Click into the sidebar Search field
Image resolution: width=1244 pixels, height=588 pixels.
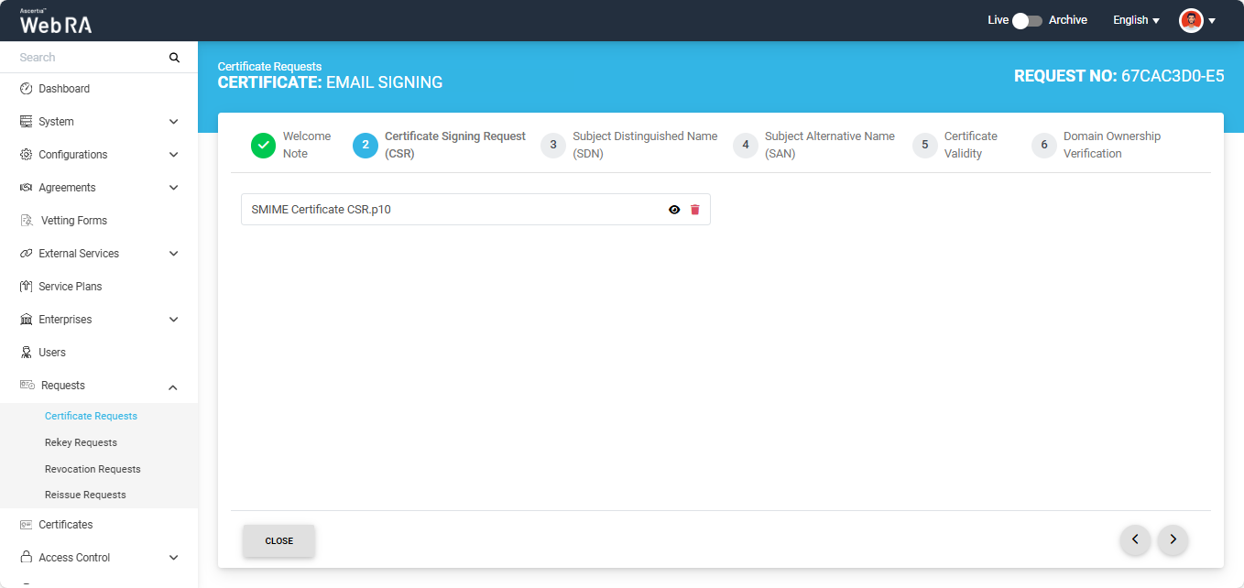[x=87, y=58]
